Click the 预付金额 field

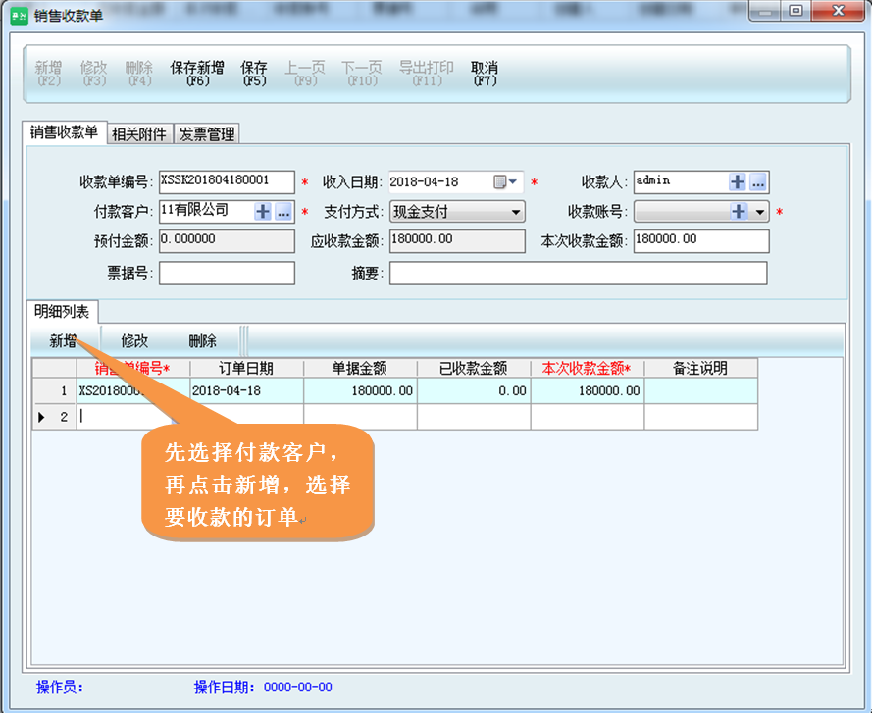click(x=227, y=241)
